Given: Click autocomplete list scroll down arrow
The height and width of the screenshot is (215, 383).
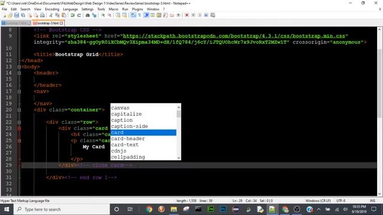Looking at the screenshot, I should tap(178, 158).
